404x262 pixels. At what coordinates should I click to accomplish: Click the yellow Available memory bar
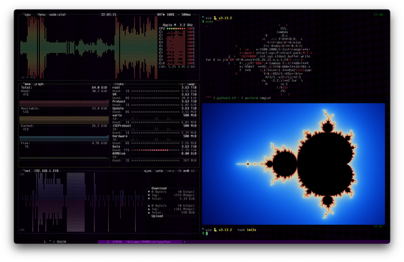pos(64,120)
